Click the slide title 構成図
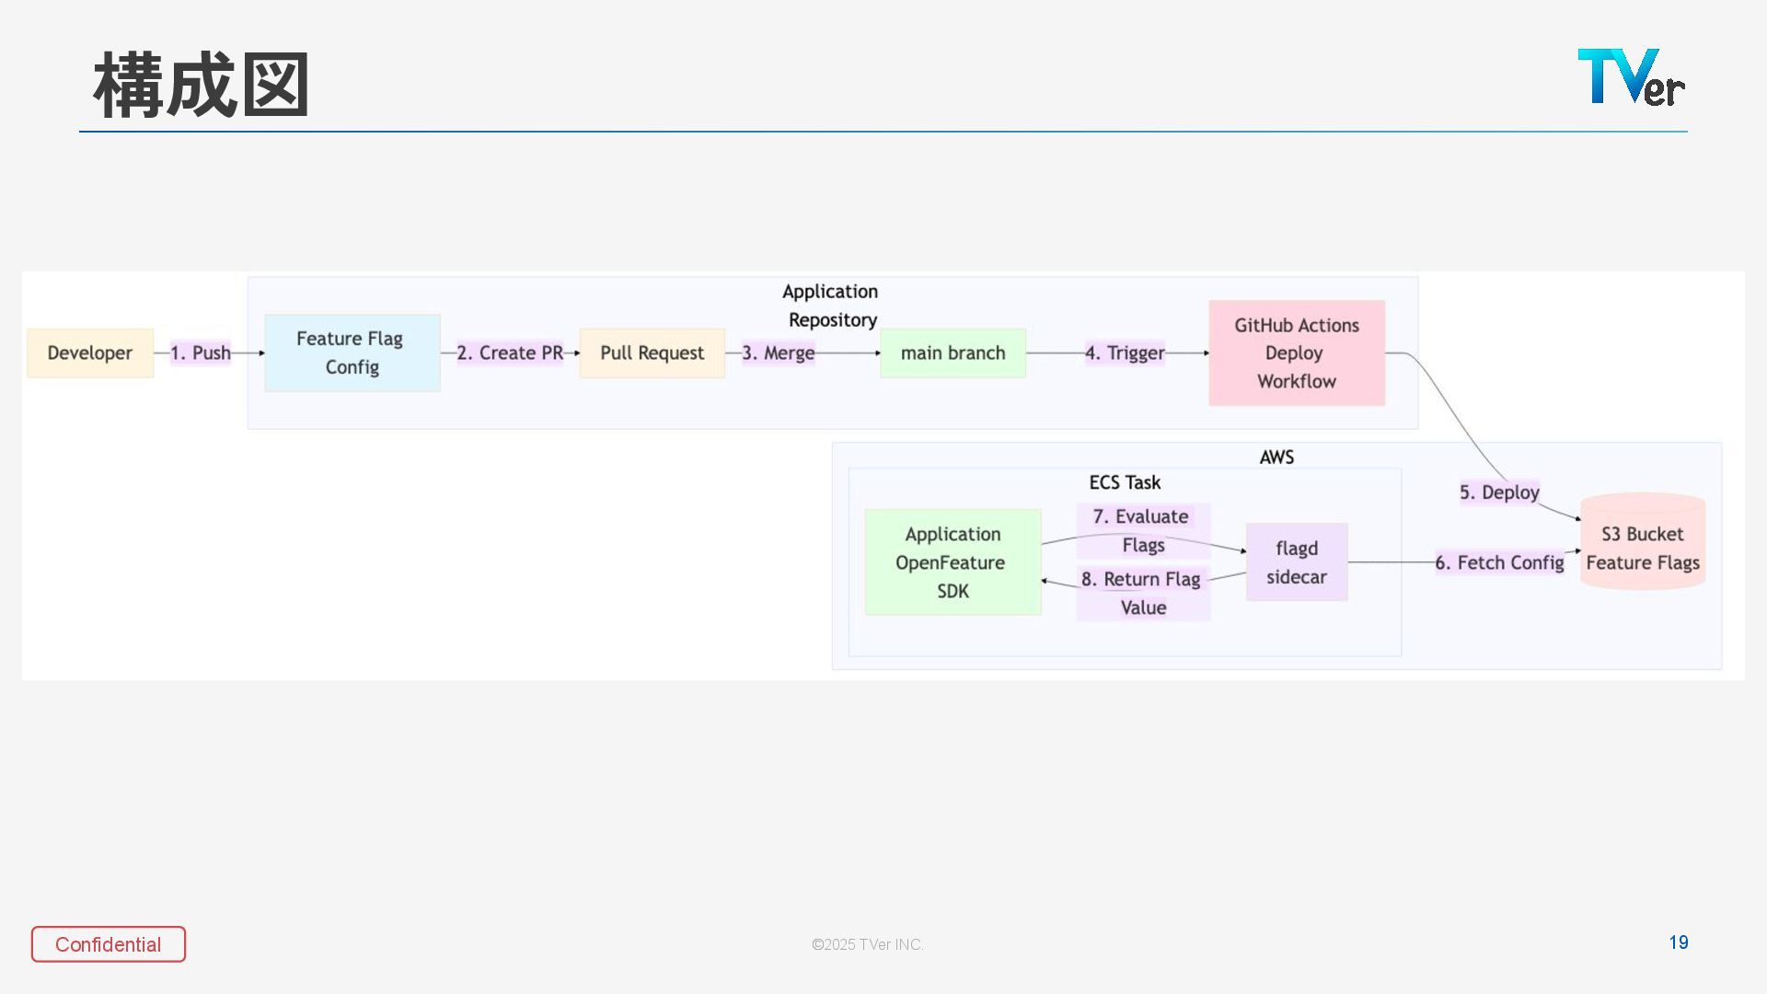This screenshot has width=1767, height=994. [201, 86]
